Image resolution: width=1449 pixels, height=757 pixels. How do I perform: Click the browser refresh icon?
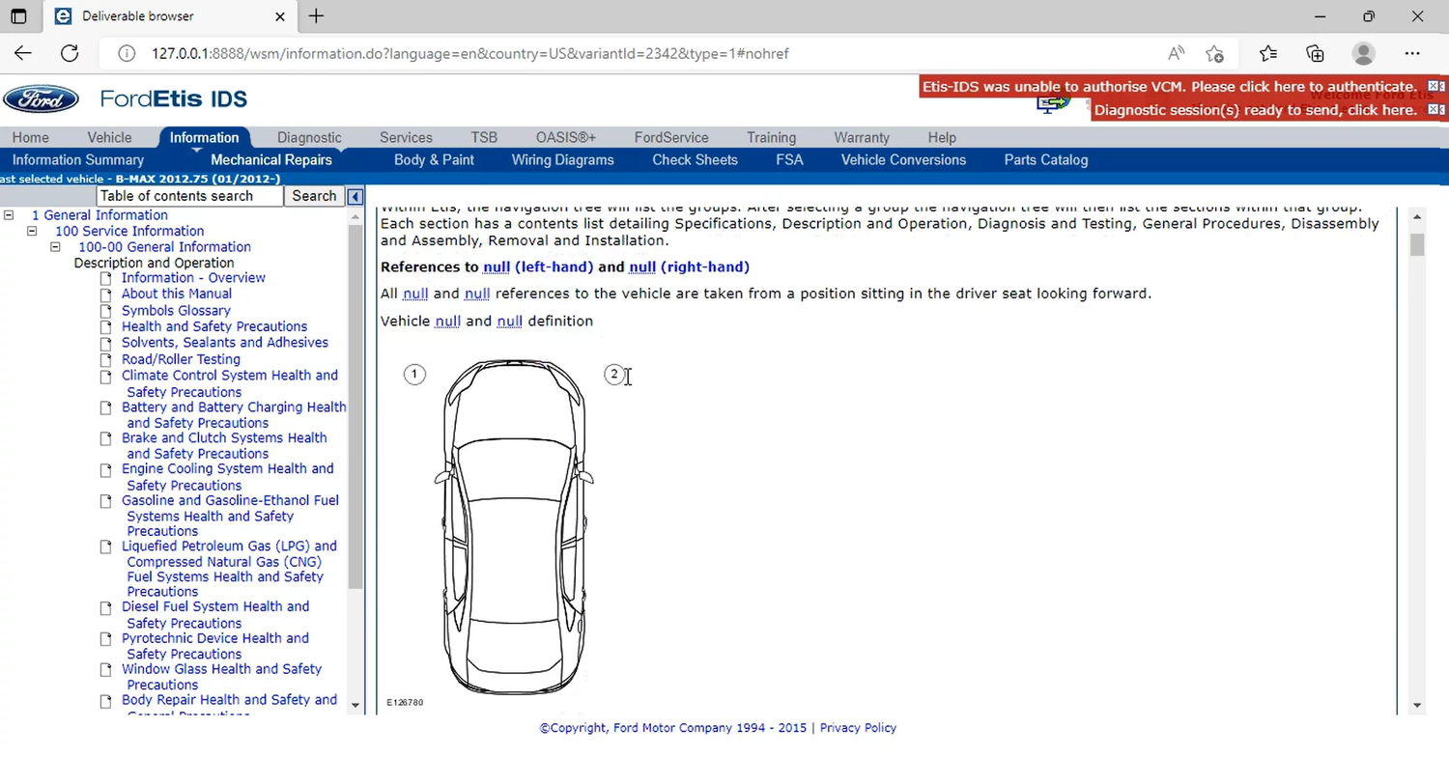pos(70,53)
